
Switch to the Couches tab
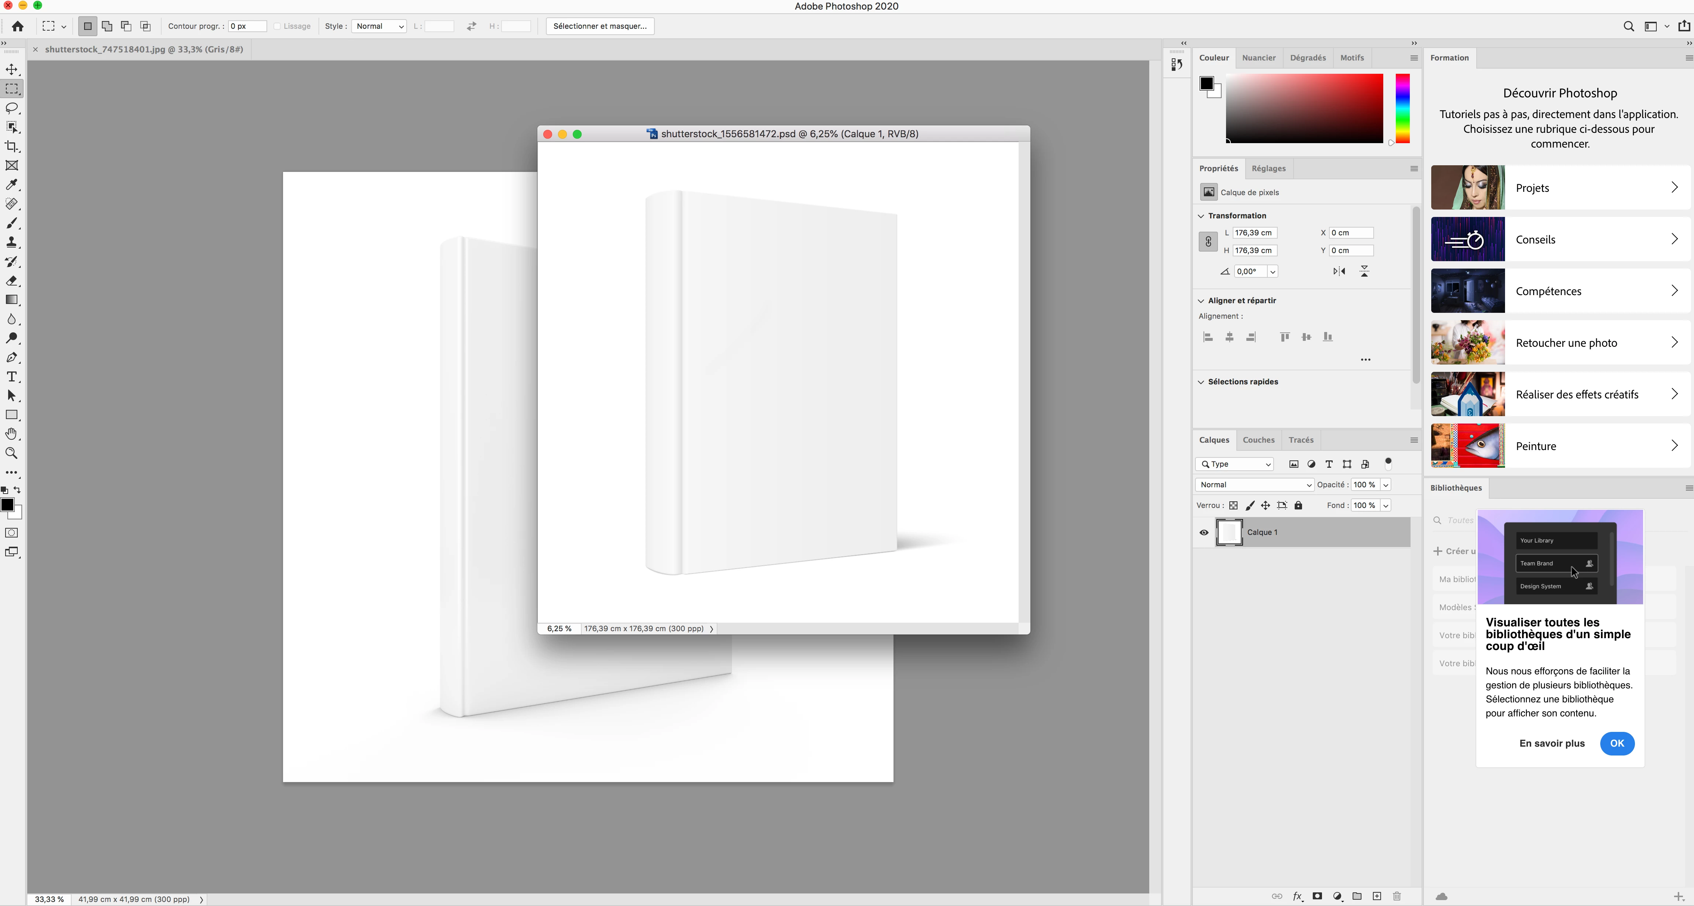(x=1259, y=440)
